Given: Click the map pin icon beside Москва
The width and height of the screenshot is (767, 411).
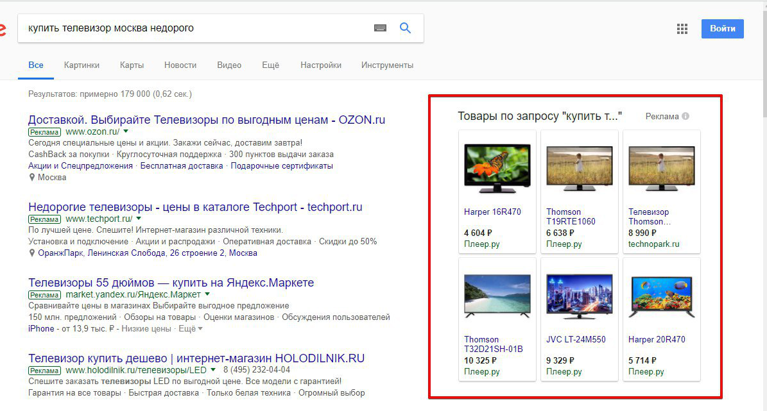Looking at the screenshot, I should pos(32,178).
